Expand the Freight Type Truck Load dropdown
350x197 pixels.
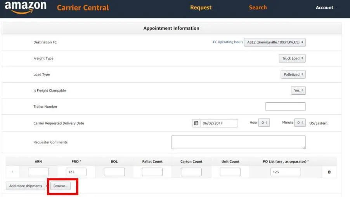pyautogui.click(x=292, y=58)
